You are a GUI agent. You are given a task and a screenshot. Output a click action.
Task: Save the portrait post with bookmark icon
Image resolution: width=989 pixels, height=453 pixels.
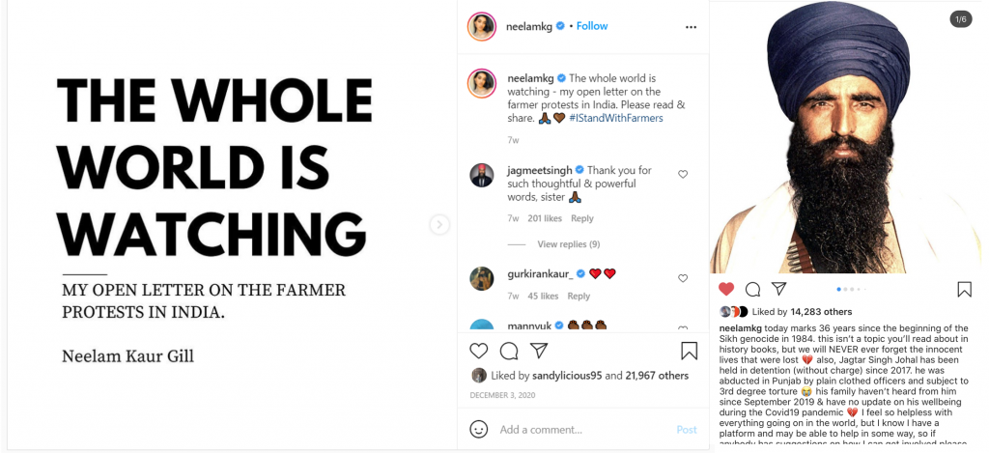964,289
